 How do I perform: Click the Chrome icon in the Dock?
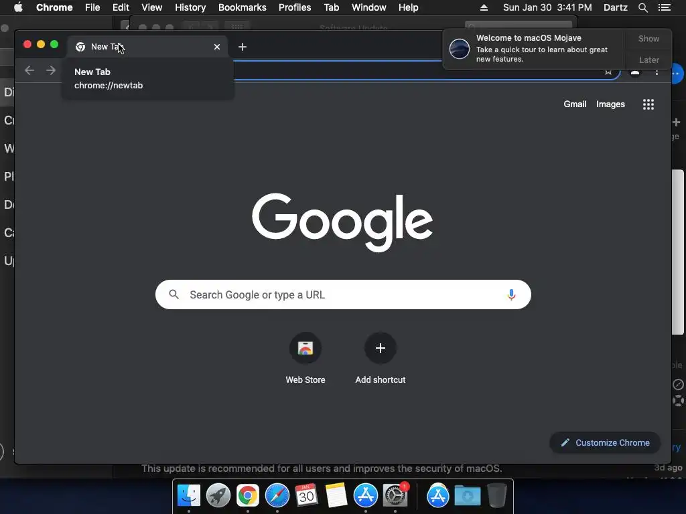[x=248, y=496]
